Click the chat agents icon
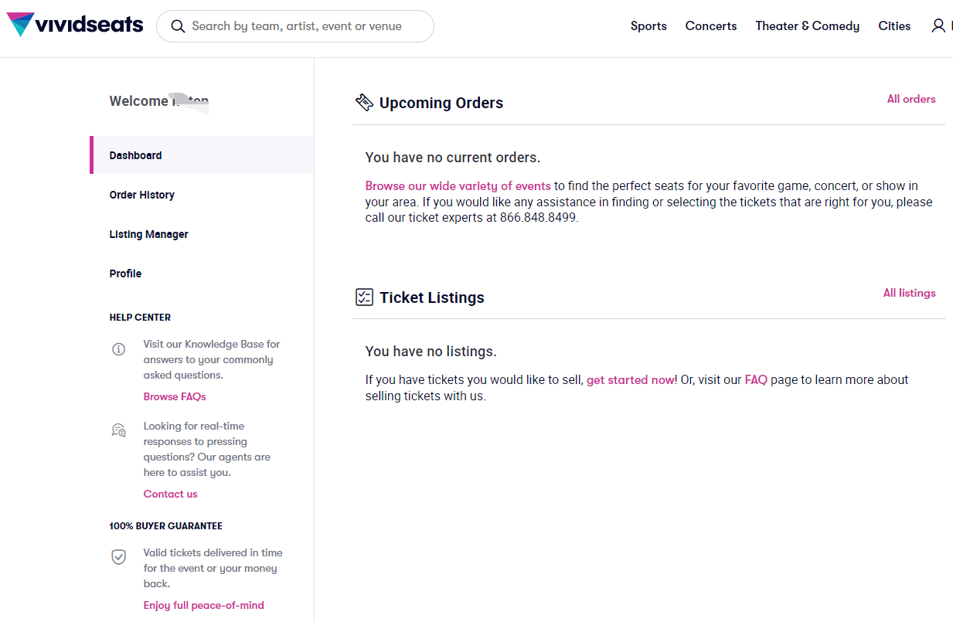The width and height of the screenshot is (953, 622). click(x=118, y=430)
